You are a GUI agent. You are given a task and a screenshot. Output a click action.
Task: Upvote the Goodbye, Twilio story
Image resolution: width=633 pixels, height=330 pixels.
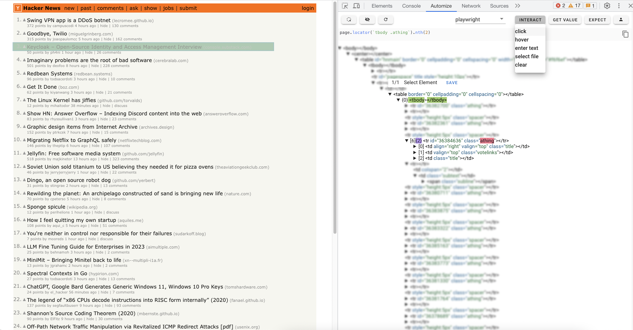24,33
